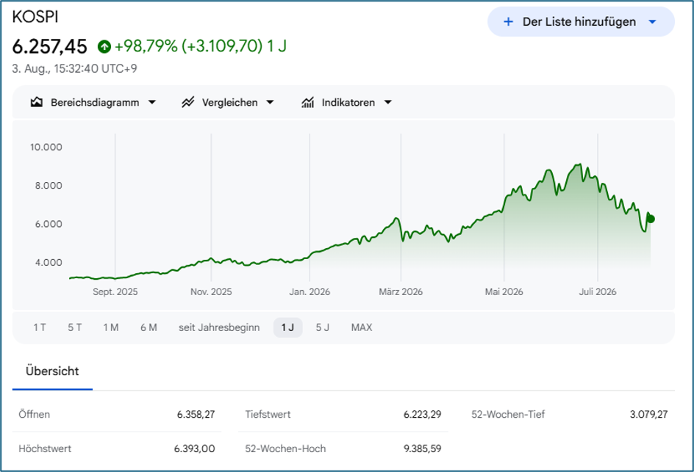This screenshot has height=472, width=694.
Task: Select the seit Jahresbeginn time range
Action: 219,327
